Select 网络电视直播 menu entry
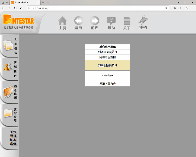 (108, 57)
